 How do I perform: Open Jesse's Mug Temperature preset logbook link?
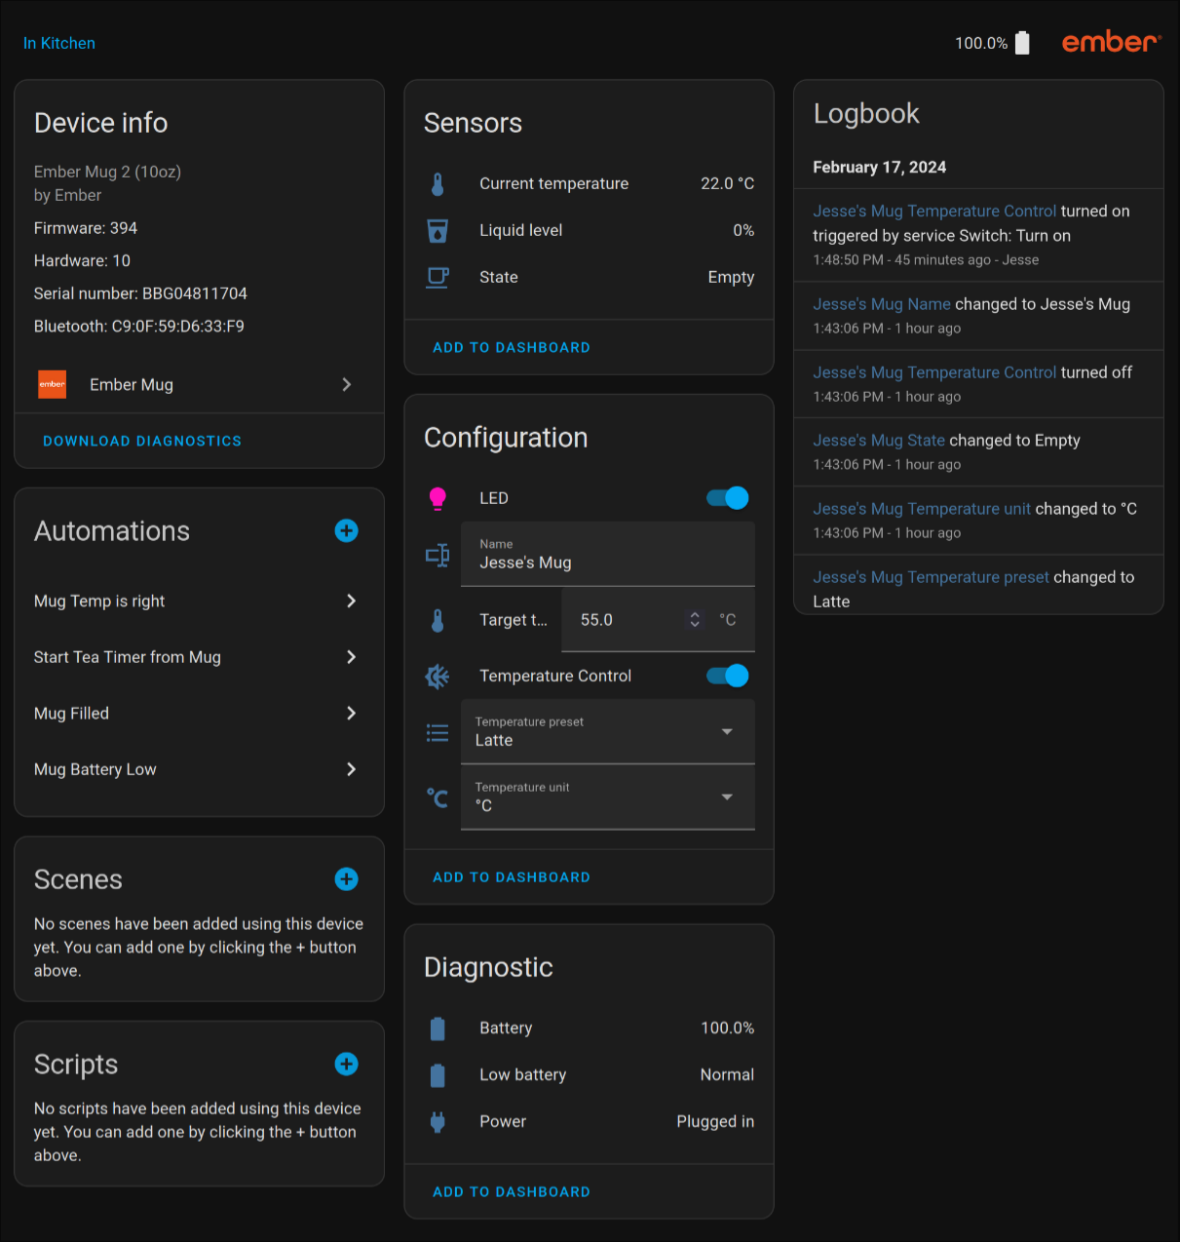932,577
